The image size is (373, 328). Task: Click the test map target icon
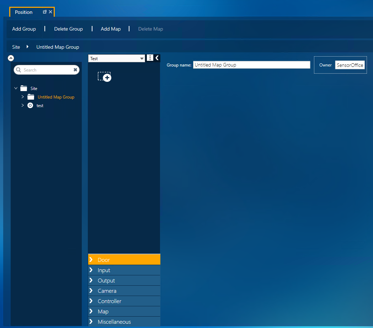(30, 105)
